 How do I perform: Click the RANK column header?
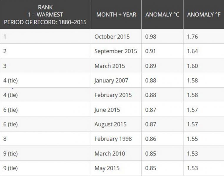click(45, 15)
